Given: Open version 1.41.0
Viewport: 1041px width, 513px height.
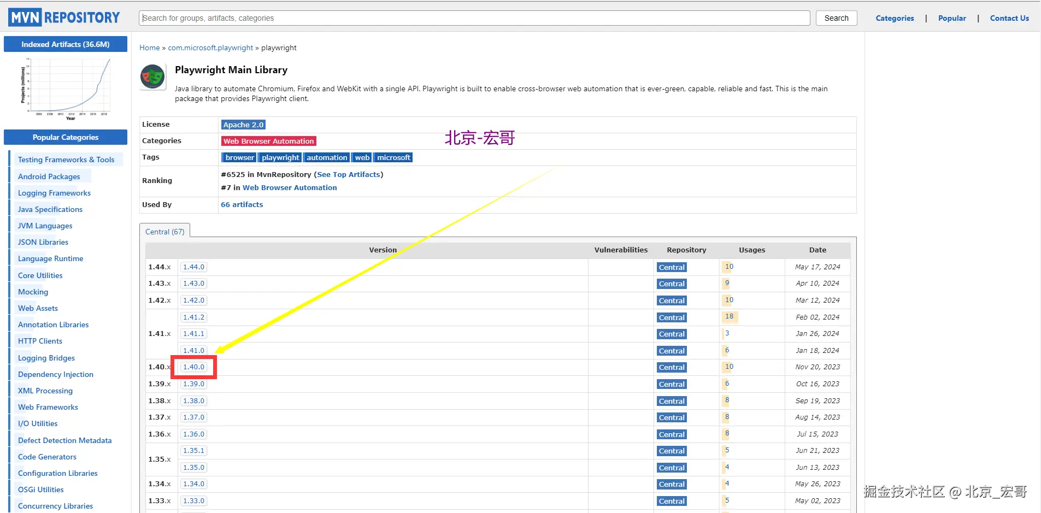Looking at the screenshot, I should (193, 351).
